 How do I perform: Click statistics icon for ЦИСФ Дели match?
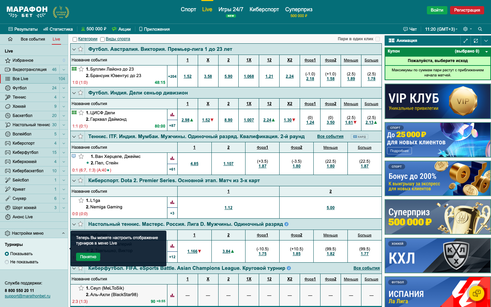172,115
